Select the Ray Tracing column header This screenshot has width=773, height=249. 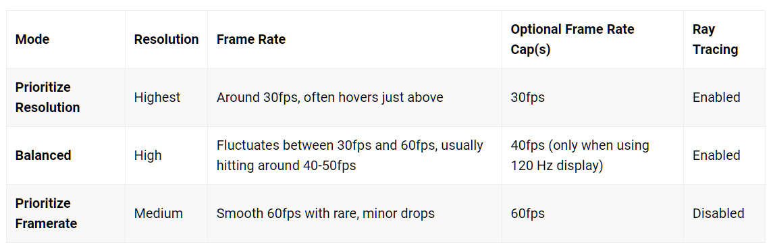coord(715,39)
